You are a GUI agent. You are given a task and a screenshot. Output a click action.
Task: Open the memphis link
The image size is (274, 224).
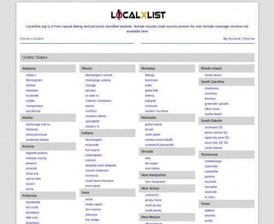coord(211,187)
